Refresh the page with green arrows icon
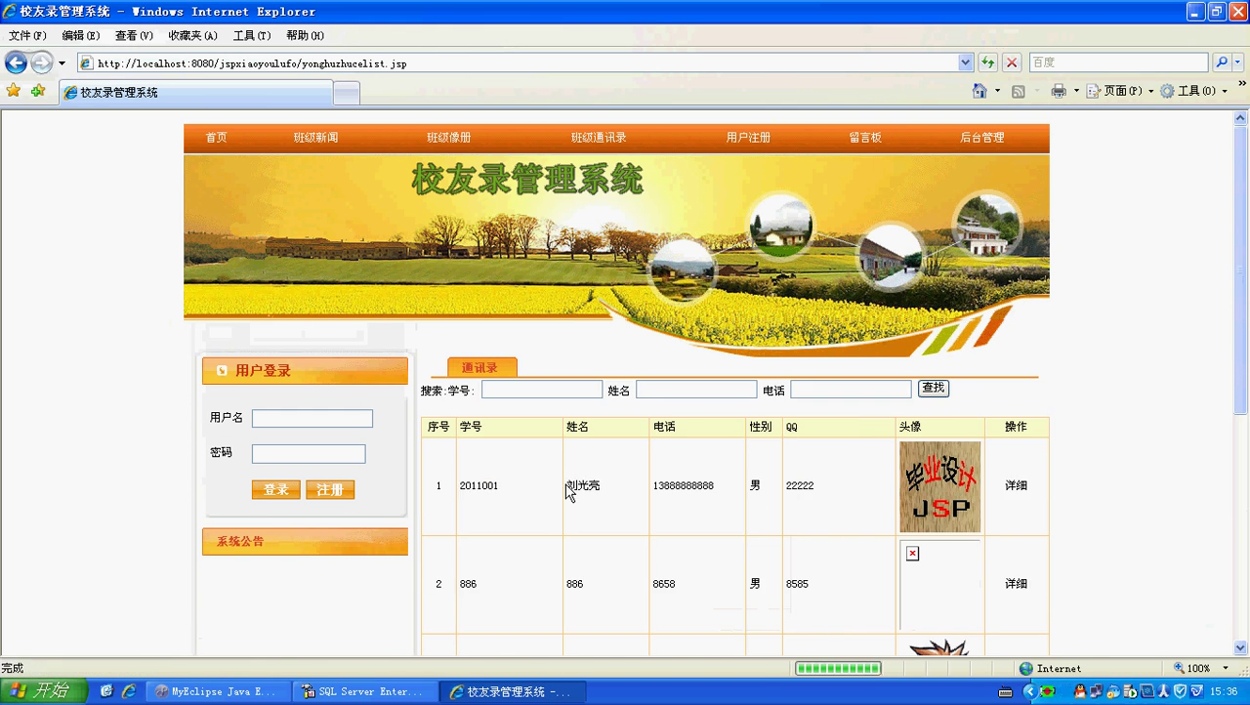This screenshot has height=705, width=1250. [988, 62]
